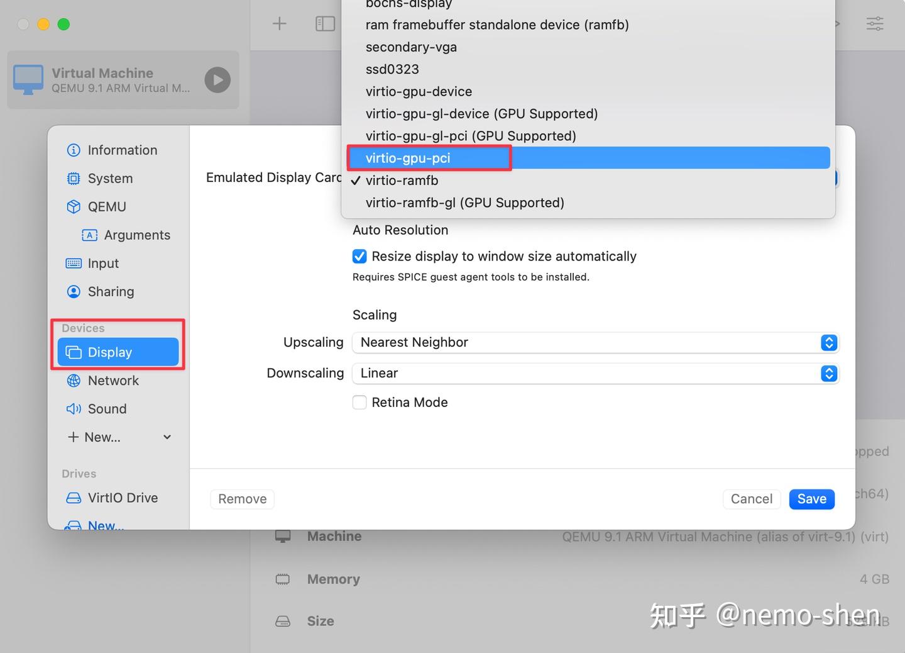Save the display settings
The image size is (905, 653).
point(811,499)
